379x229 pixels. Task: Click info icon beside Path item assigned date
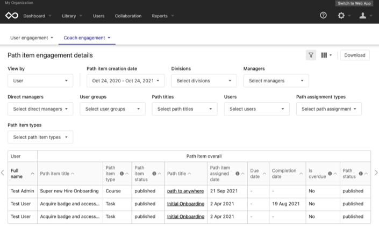point(238,174)
